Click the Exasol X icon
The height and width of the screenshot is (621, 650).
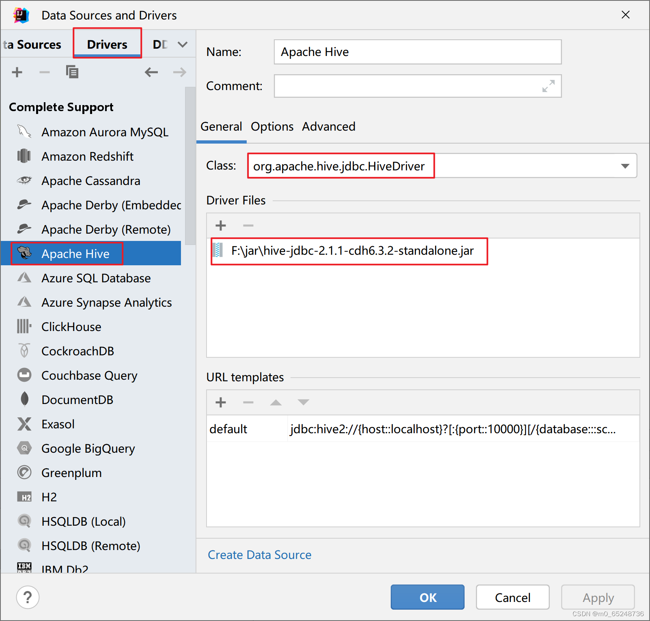(24, 424)
